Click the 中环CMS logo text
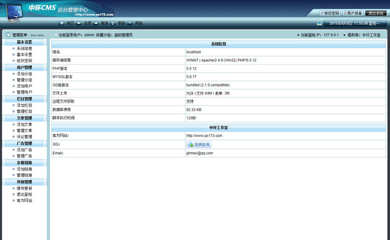Screen dimensions: 390x240 click(x=42, y=8)
